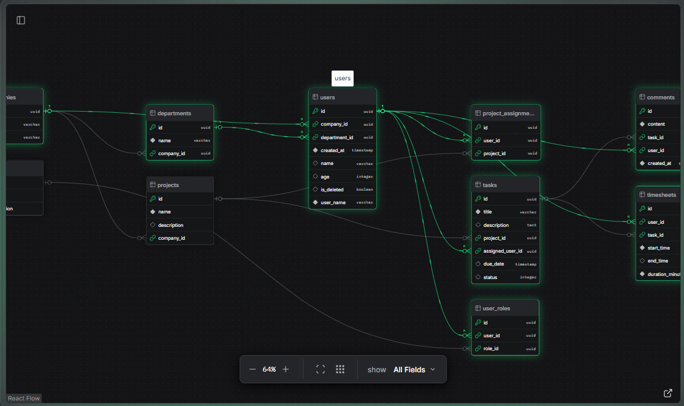Click the fit view icon

click(x=320, y=369)
